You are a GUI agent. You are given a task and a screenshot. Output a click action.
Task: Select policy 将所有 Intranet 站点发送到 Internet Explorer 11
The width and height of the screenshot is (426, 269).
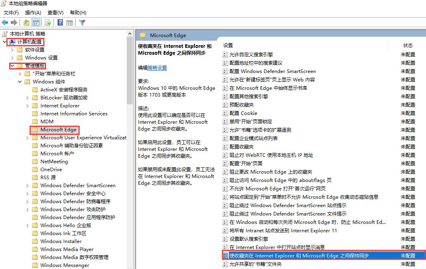283,231
